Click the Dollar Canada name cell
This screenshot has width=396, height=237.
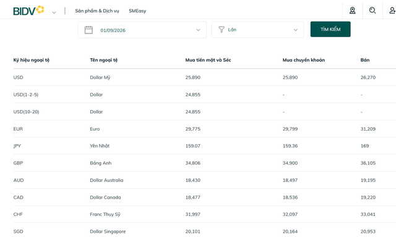[x=105, y=197]
